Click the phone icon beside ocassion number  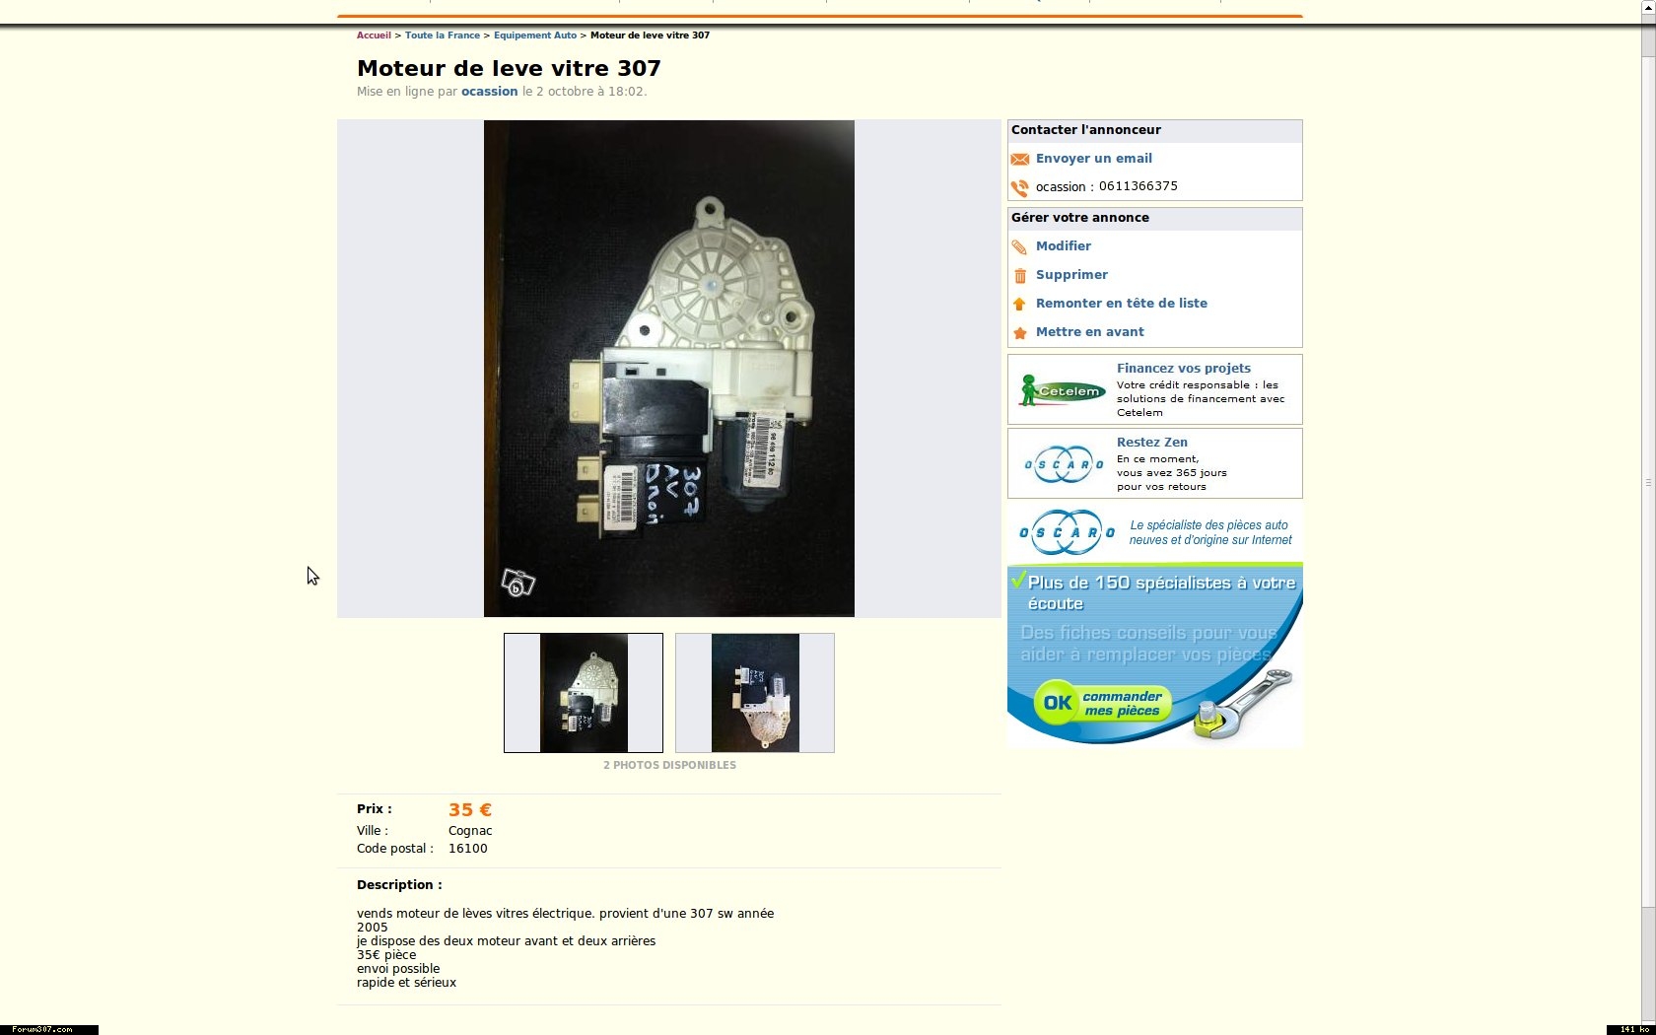(x=1020, y=187)
